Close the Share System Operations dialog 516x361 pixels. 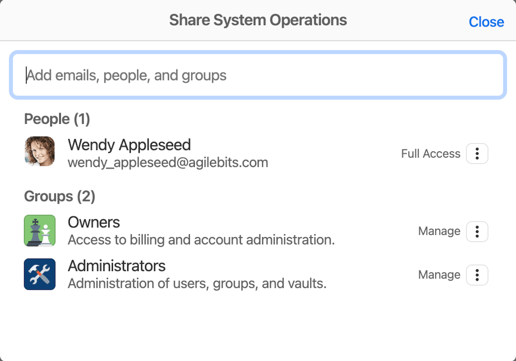tap(486, 22)
